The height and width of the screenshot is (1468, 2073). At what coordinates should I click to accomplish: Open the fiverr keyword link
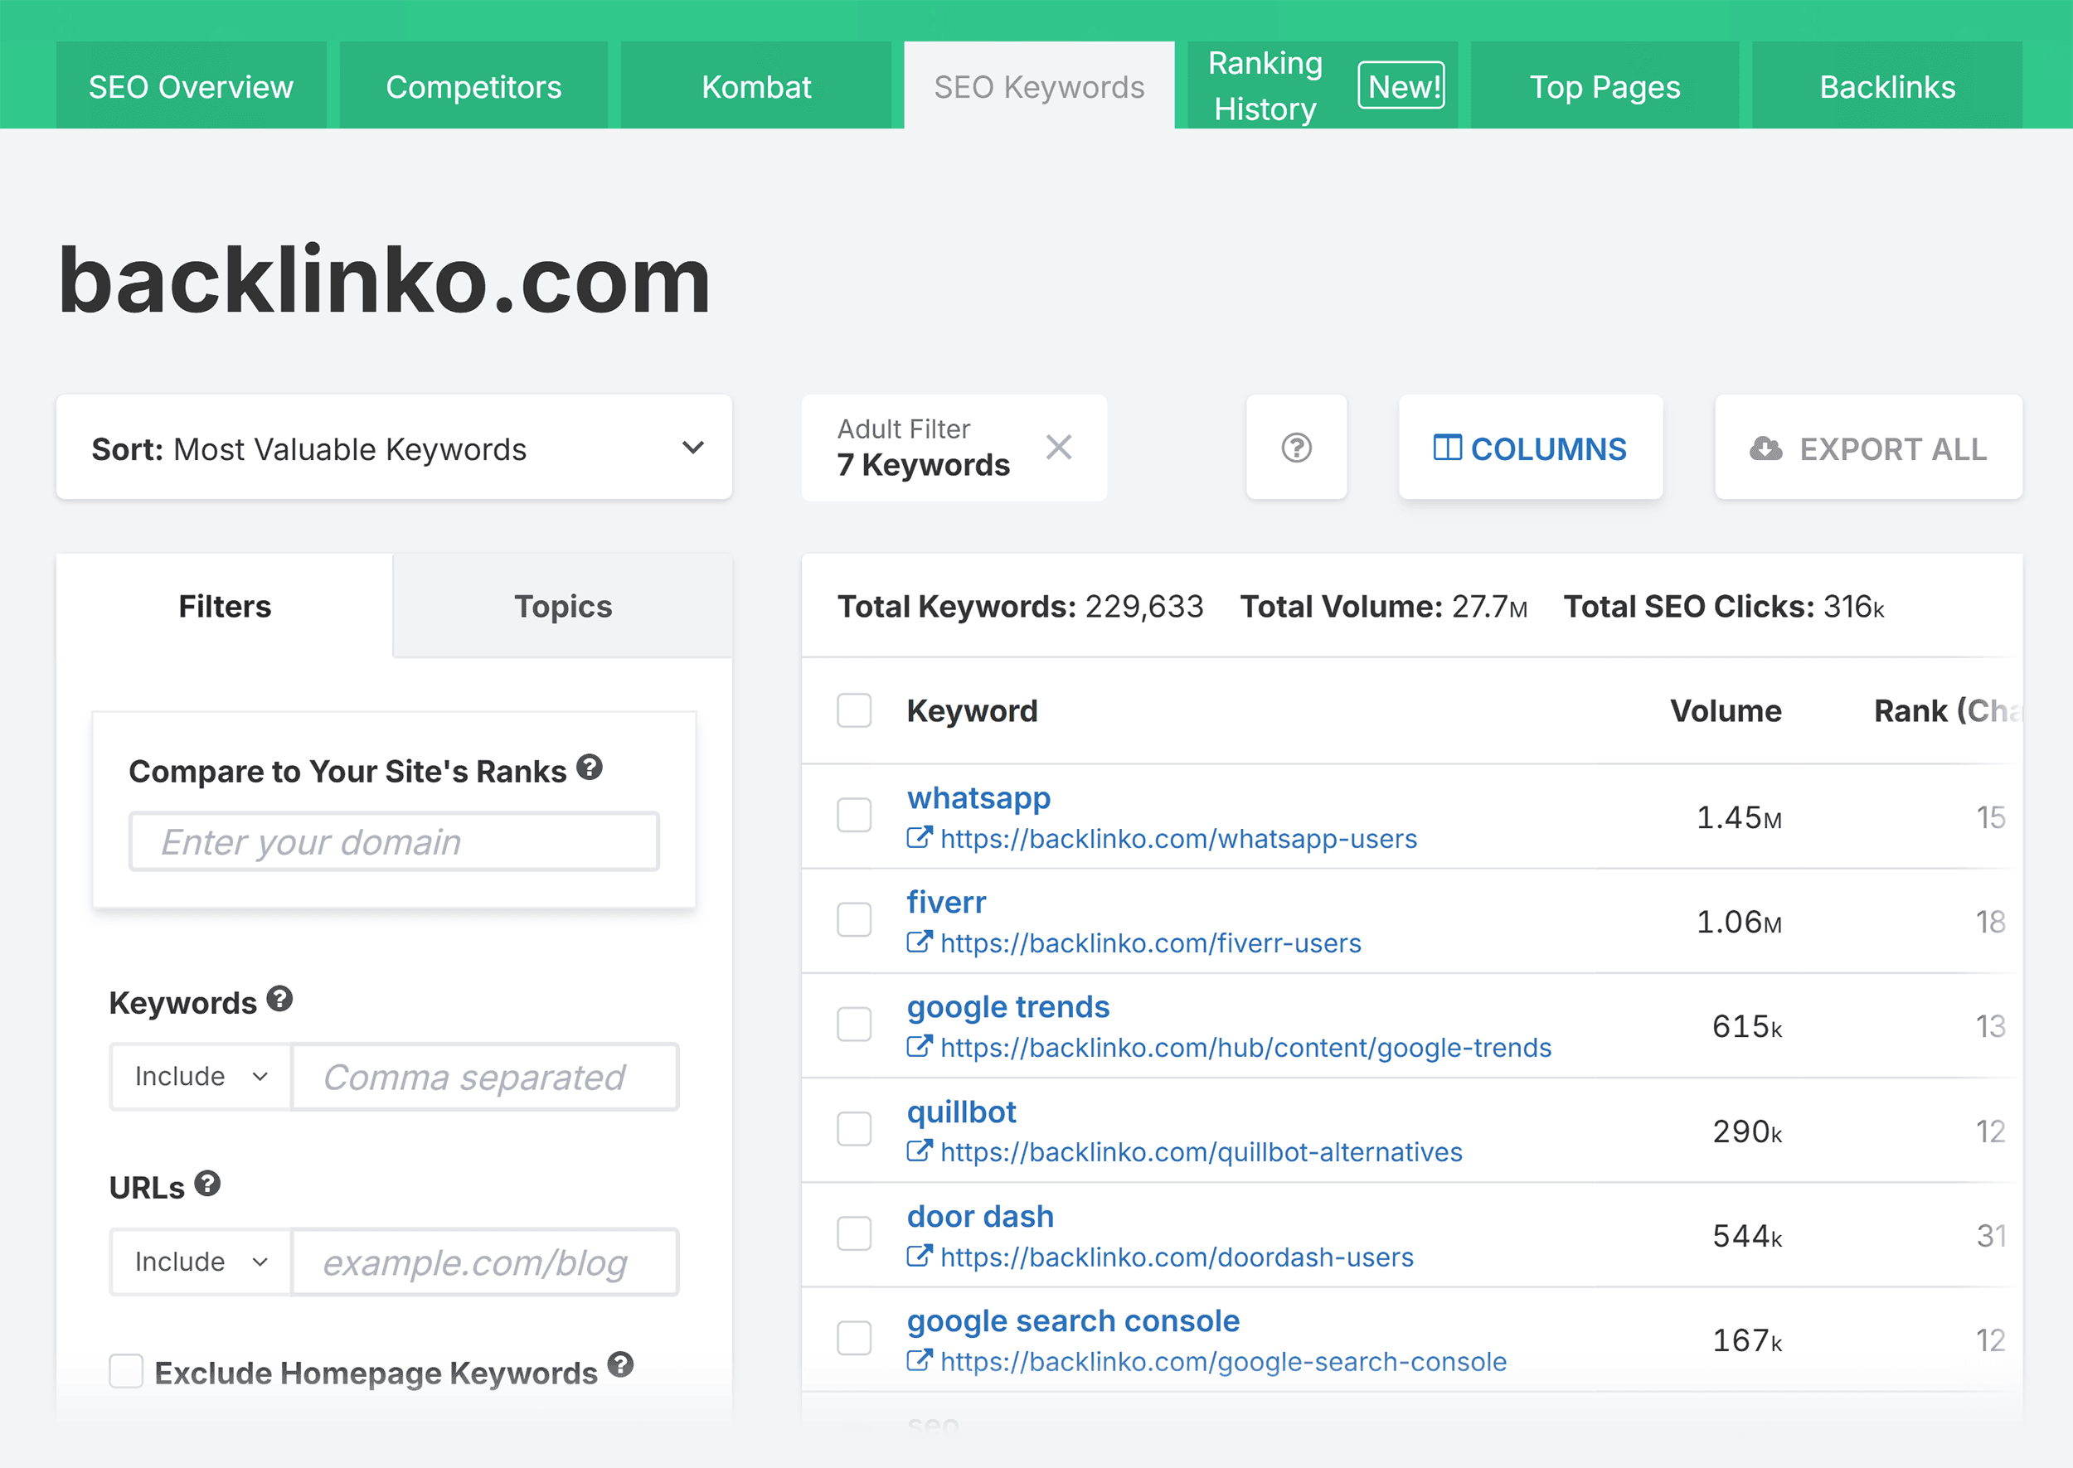point(945,902)
